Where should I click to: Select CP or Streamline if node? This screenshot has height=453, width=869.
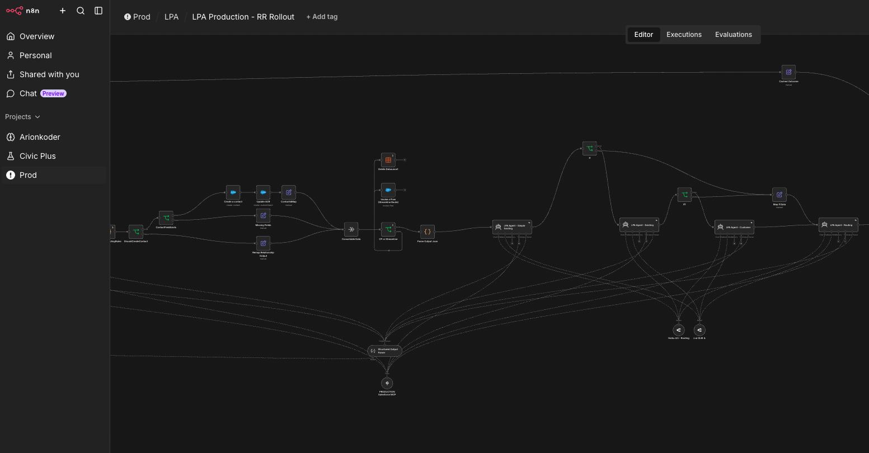[x=388, y=229]
